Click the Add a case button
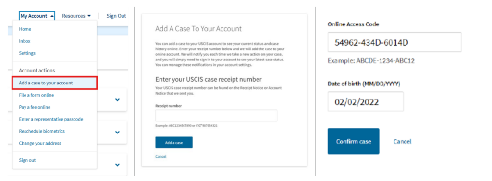 click(x=174, y=143)
